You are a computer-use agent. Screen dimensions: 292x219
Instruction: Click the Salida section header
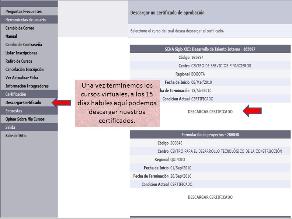[29, 127]
